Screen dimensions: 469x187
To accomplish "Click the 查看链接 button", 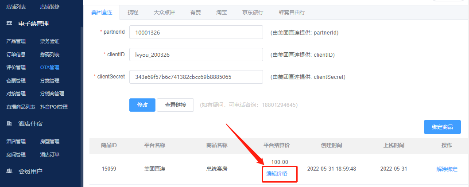I will [x=175, y=105].
